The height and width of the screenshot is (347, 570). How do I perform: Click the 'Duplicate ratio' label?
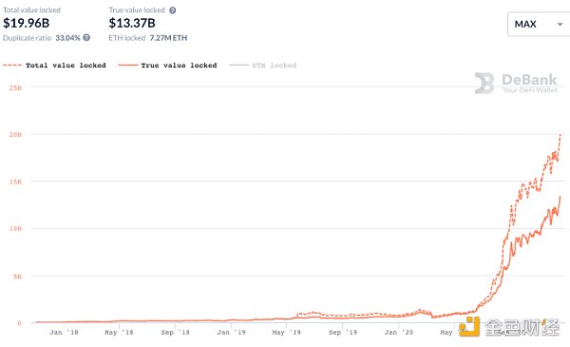tap(27, 38)
